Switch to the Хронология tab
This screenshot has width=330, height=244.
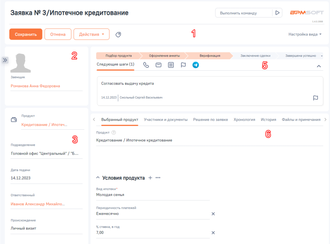point(244,119)
